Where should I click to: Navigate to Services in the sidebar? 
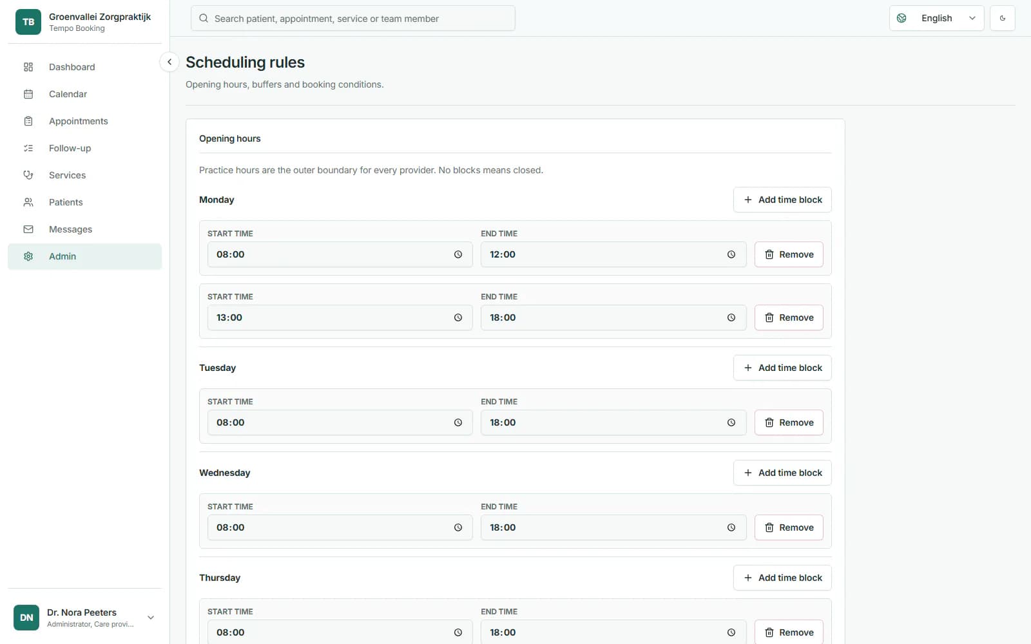click(84, 175)
